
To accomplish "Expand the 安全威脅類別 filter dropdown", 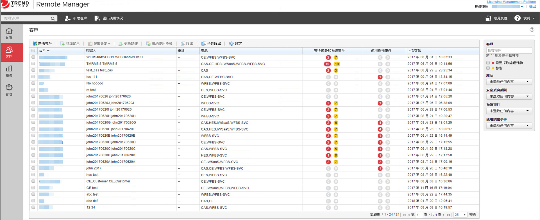I will coord(509,96).
